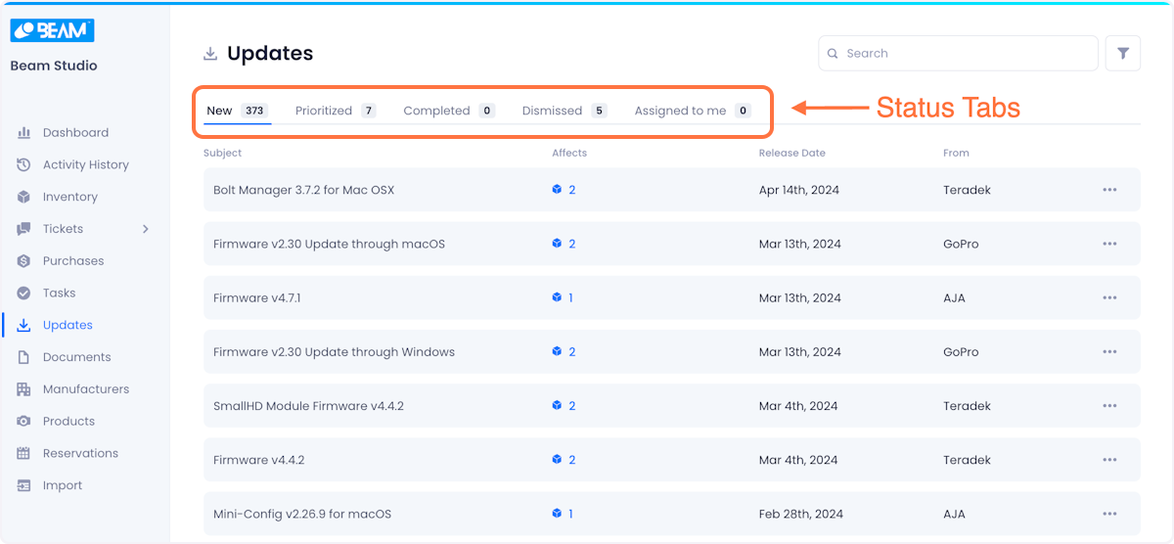Sort by Release Date column header

[792, 153]
